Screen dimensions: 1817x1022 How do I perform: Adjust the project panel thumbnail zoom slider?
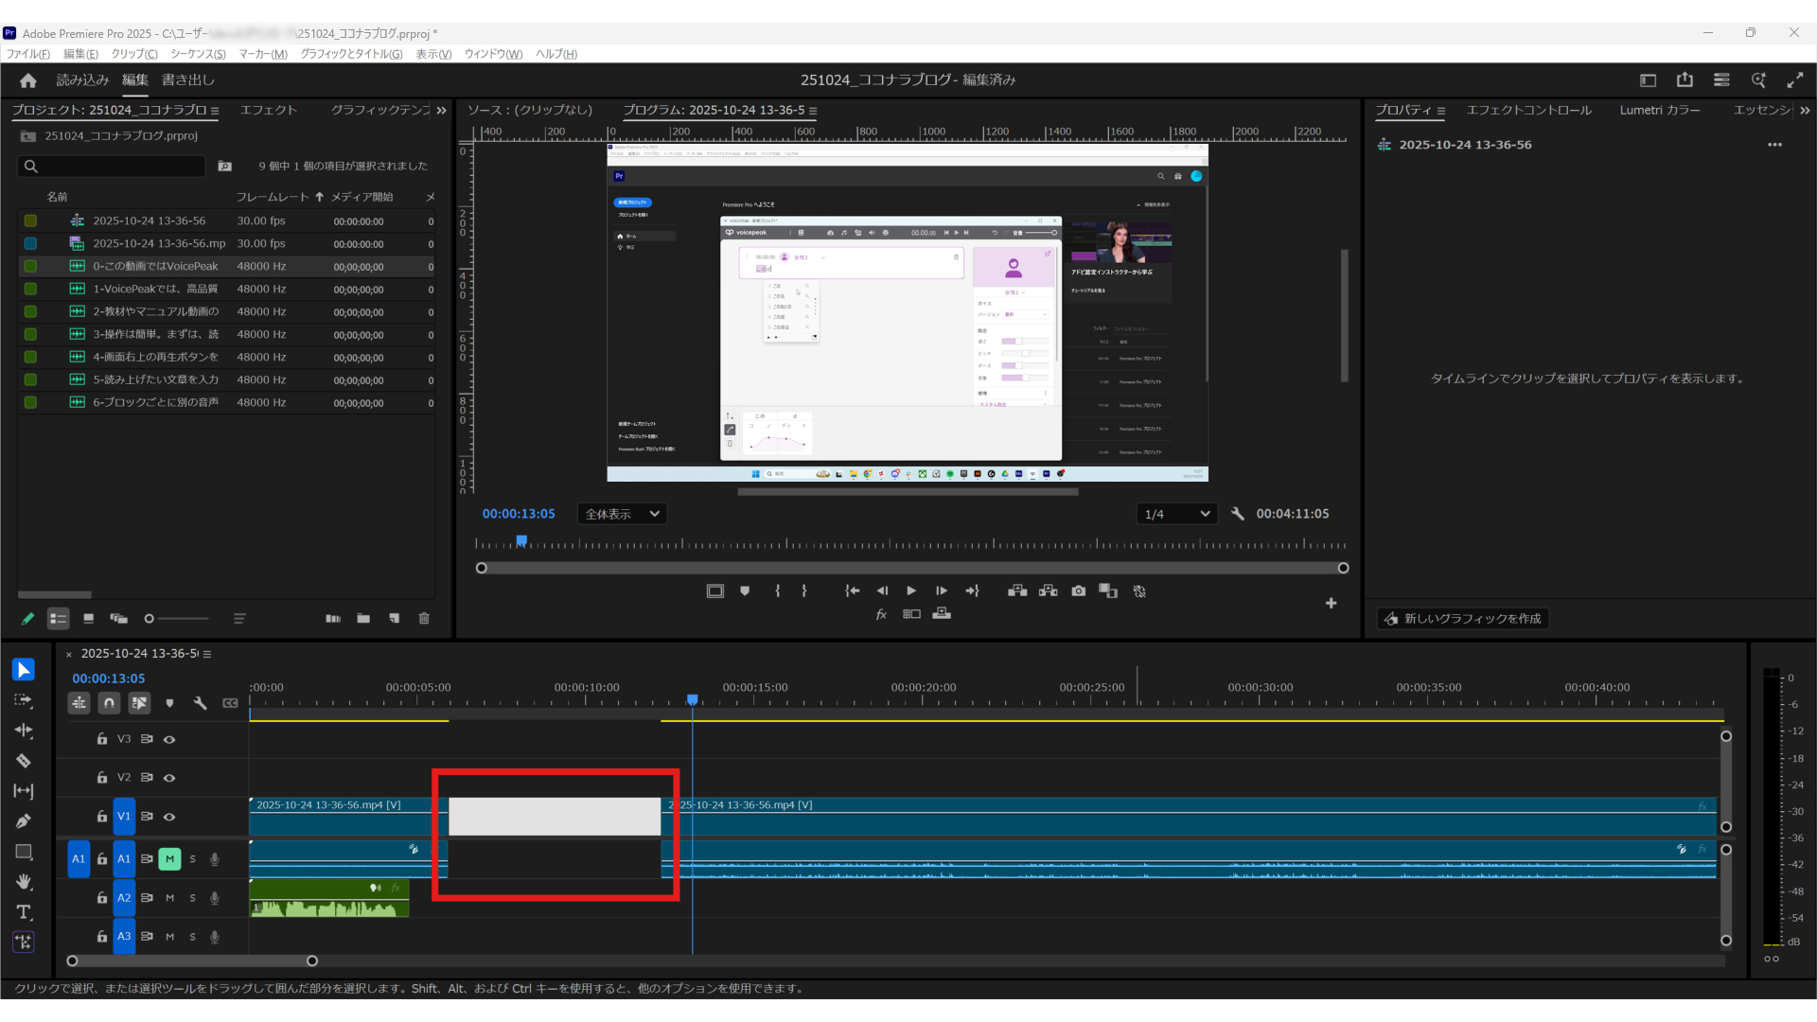tap(177, 619)
